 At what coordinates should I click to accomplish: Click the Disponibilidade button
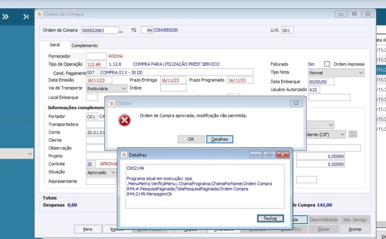[324, 219]
